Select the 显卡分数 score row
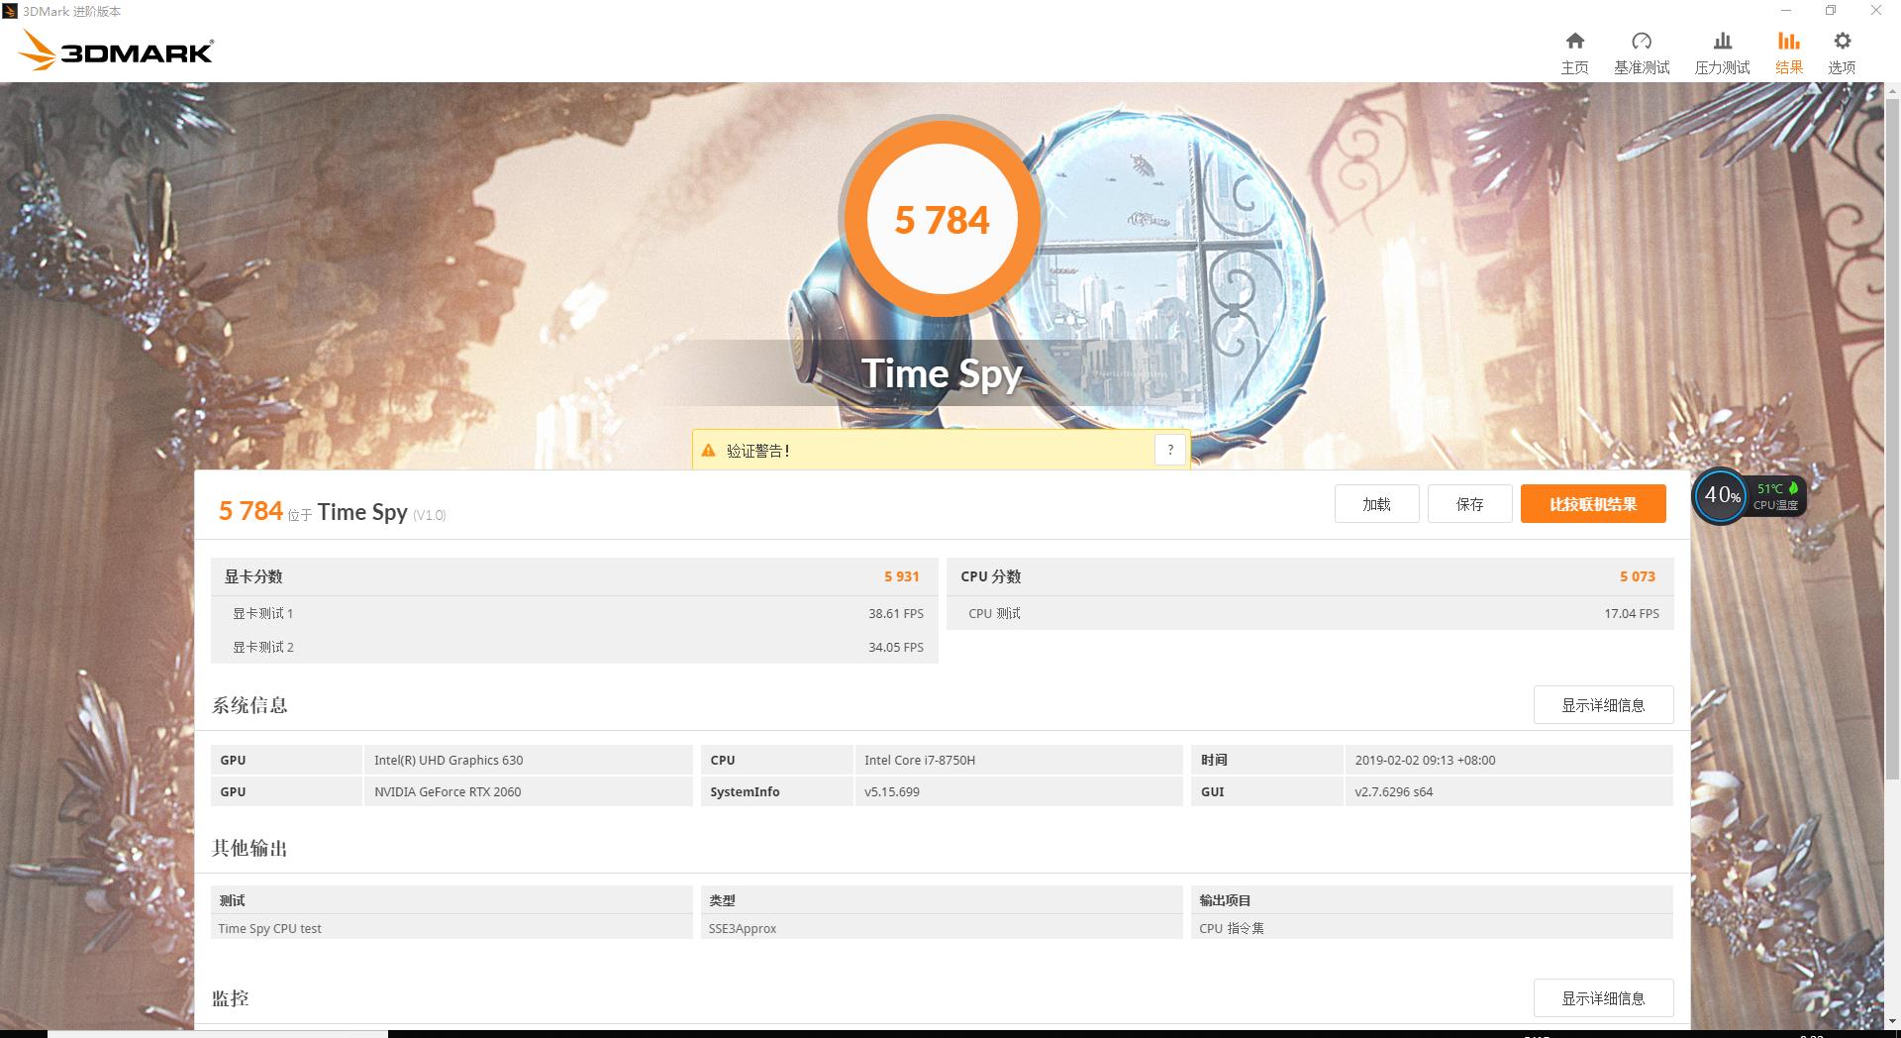Viewport: 1901px width, 1038px height. tap(574, 576)
